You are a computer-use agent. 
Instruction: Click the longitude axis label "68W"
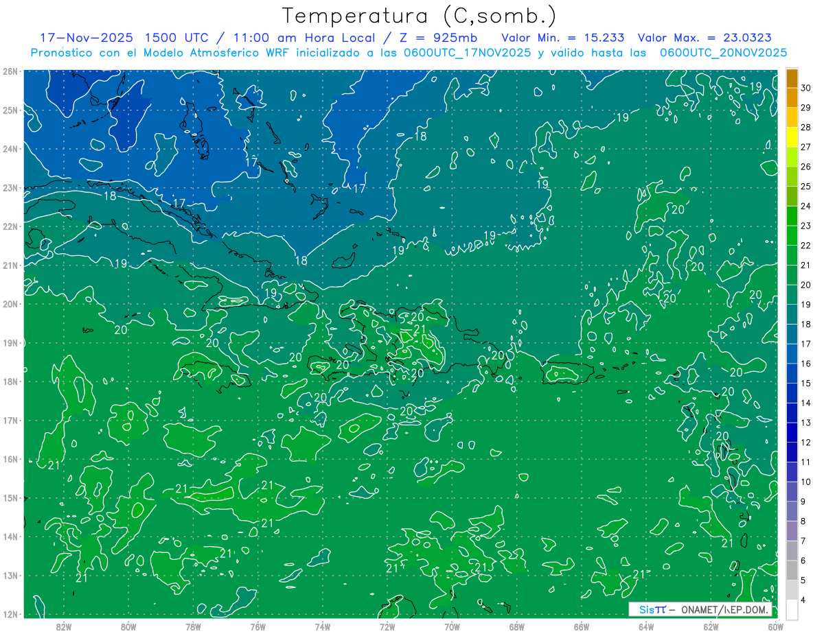coord(517,626)
